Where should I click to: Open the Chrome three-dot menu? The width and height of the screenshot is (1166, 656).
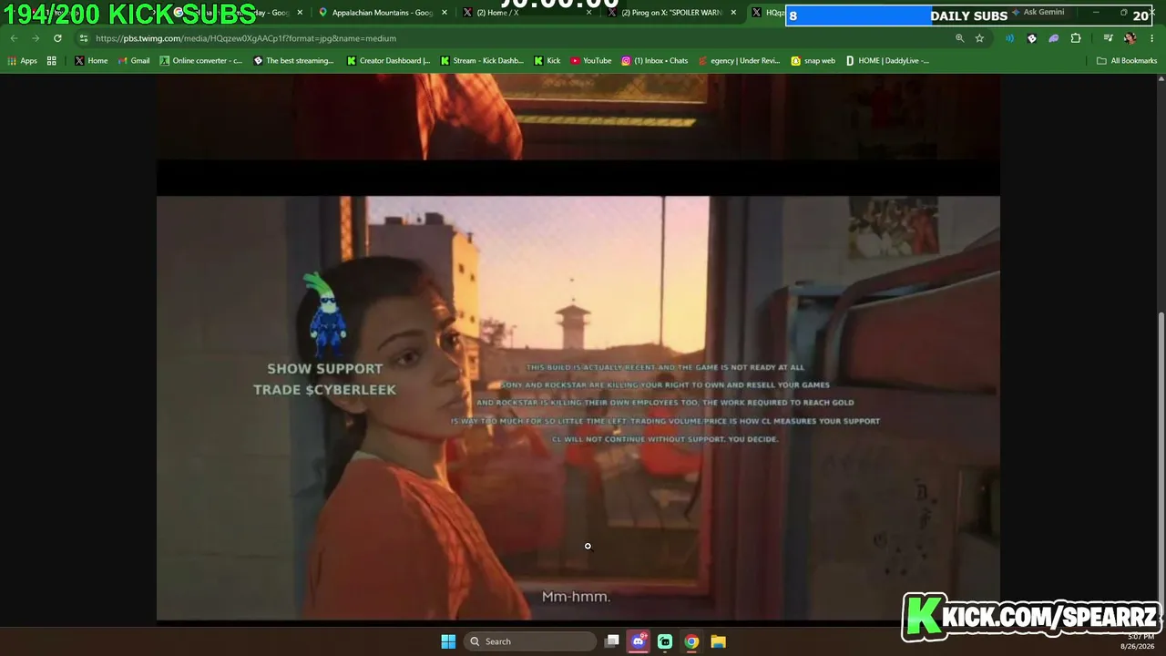coord(1151,38)
